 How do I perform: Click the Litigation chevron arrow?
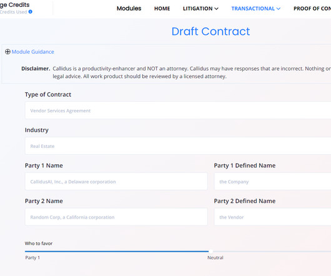216,9
